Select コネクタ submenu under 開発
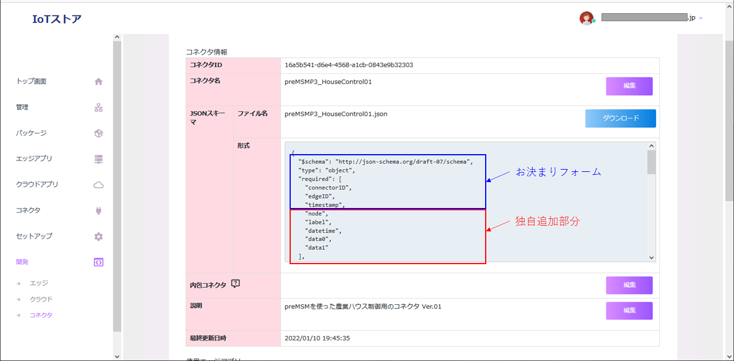The width and height of the screenshot is (734, 361). point(41,315)
